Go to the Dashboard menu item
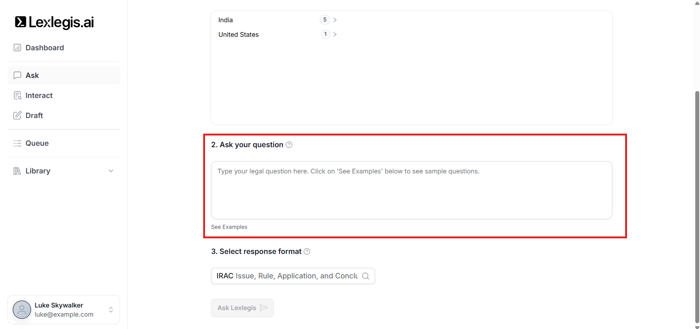 point(45,48)
